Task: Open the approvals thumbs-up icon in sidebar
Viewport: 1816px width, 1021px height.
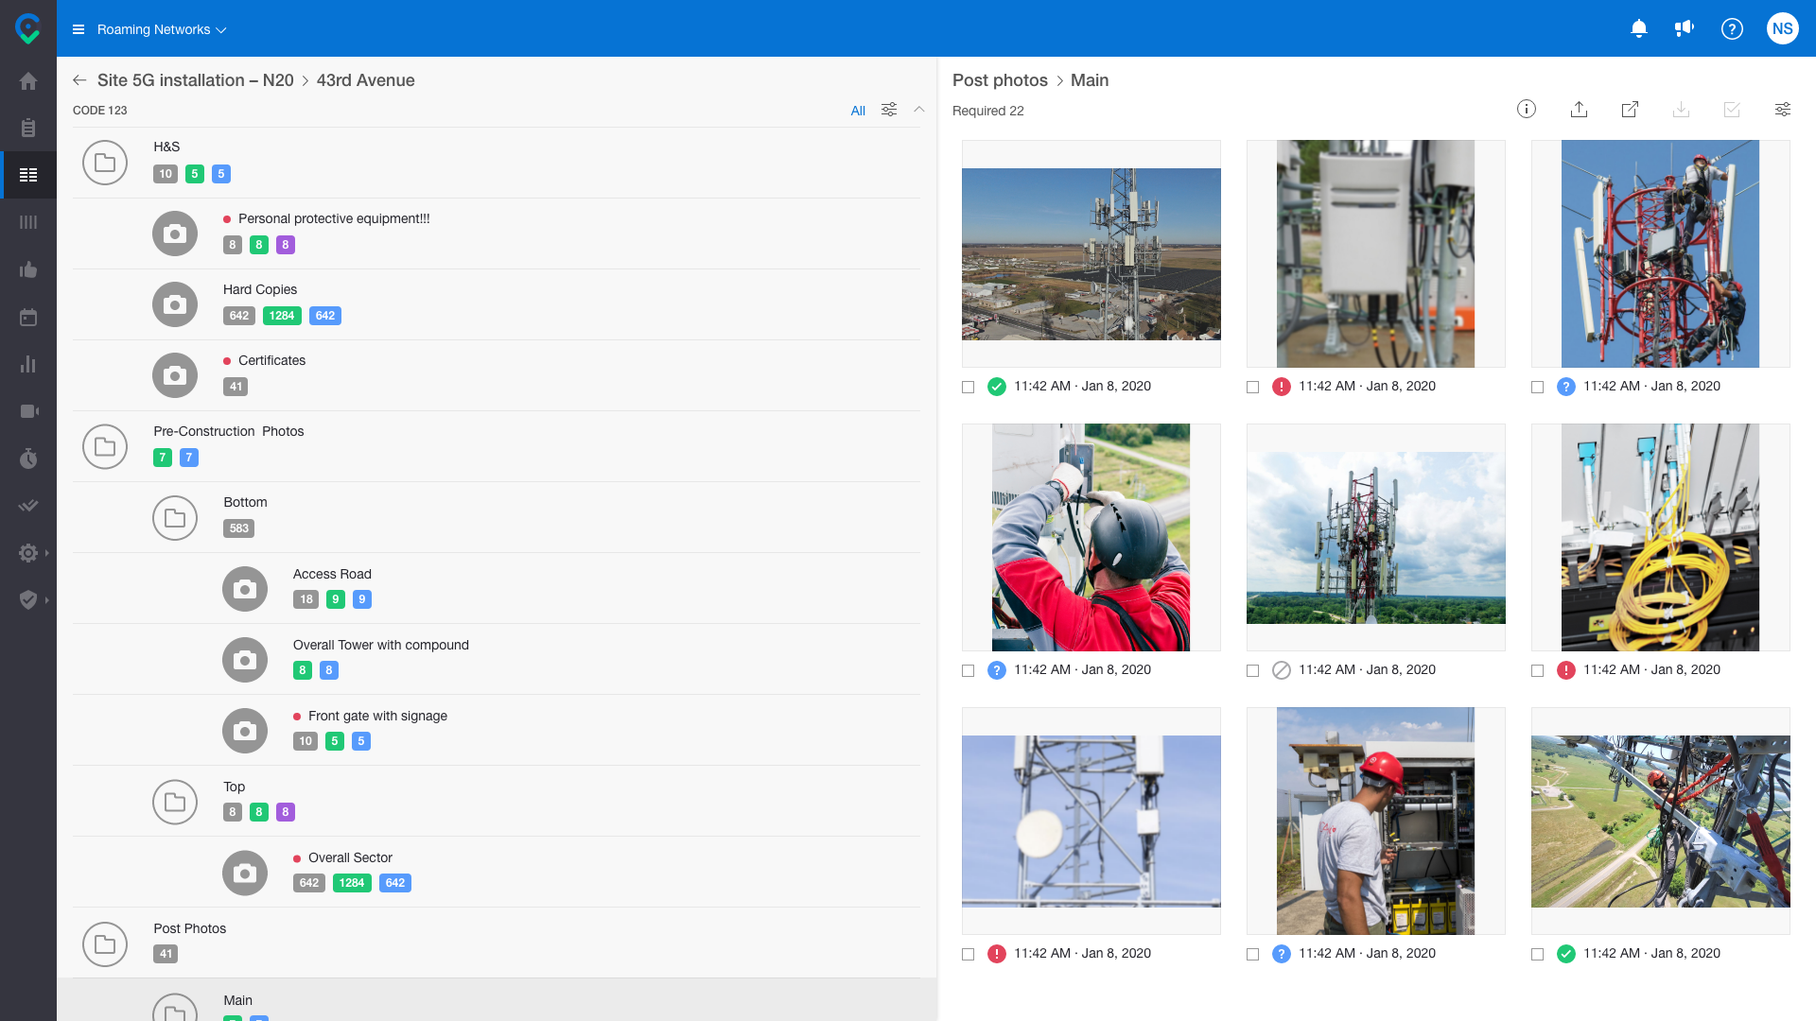Action: pyautogui.click(x=28, y=269)
